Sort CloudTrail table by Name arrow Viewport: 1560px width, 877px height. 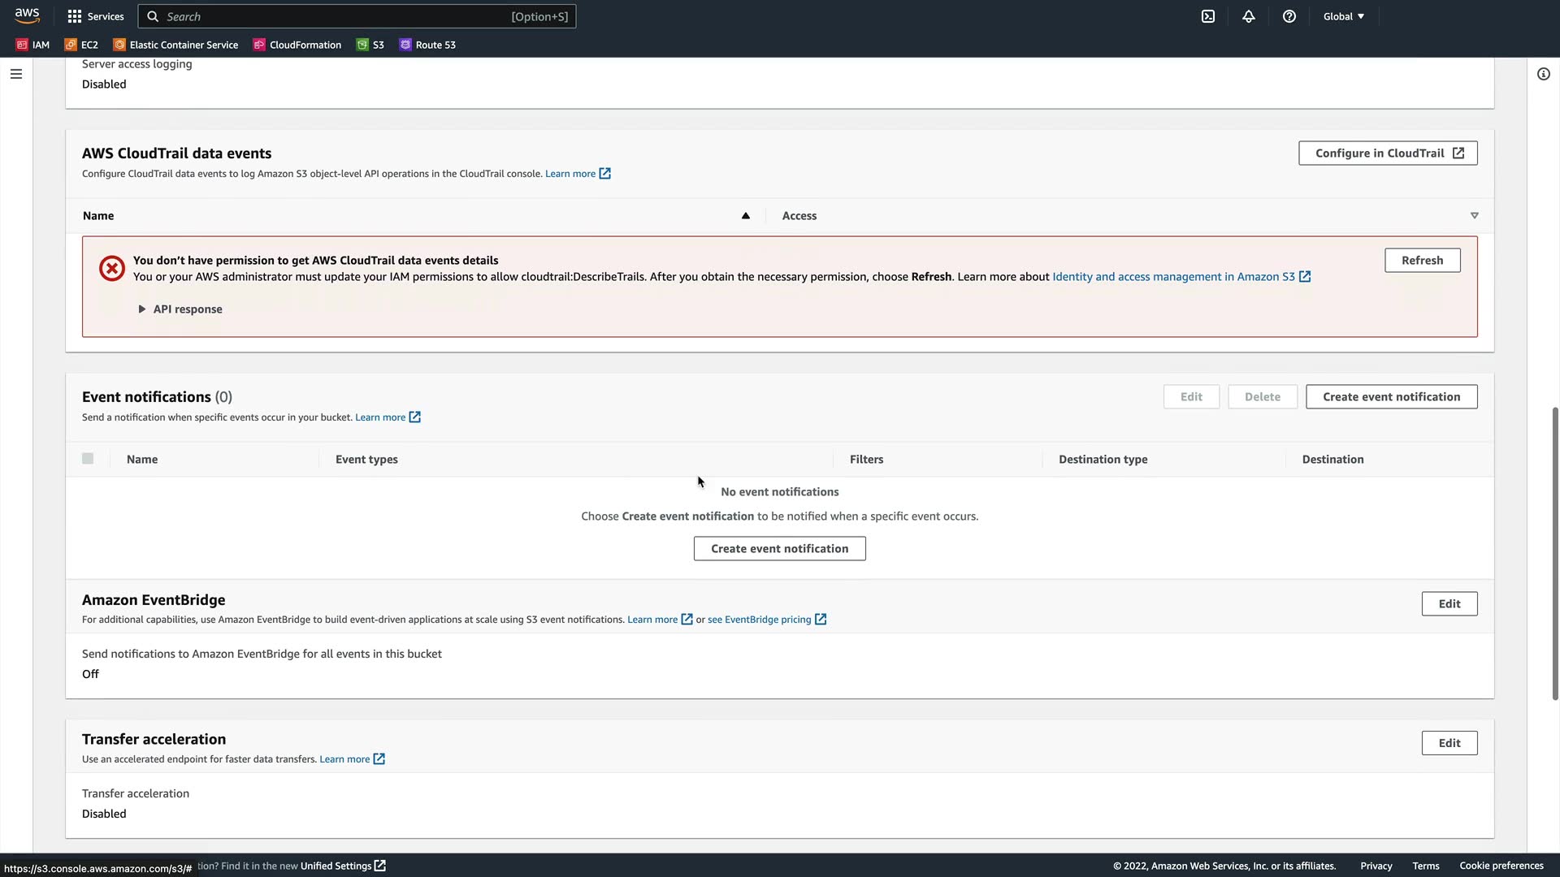(x=745, y=216)
